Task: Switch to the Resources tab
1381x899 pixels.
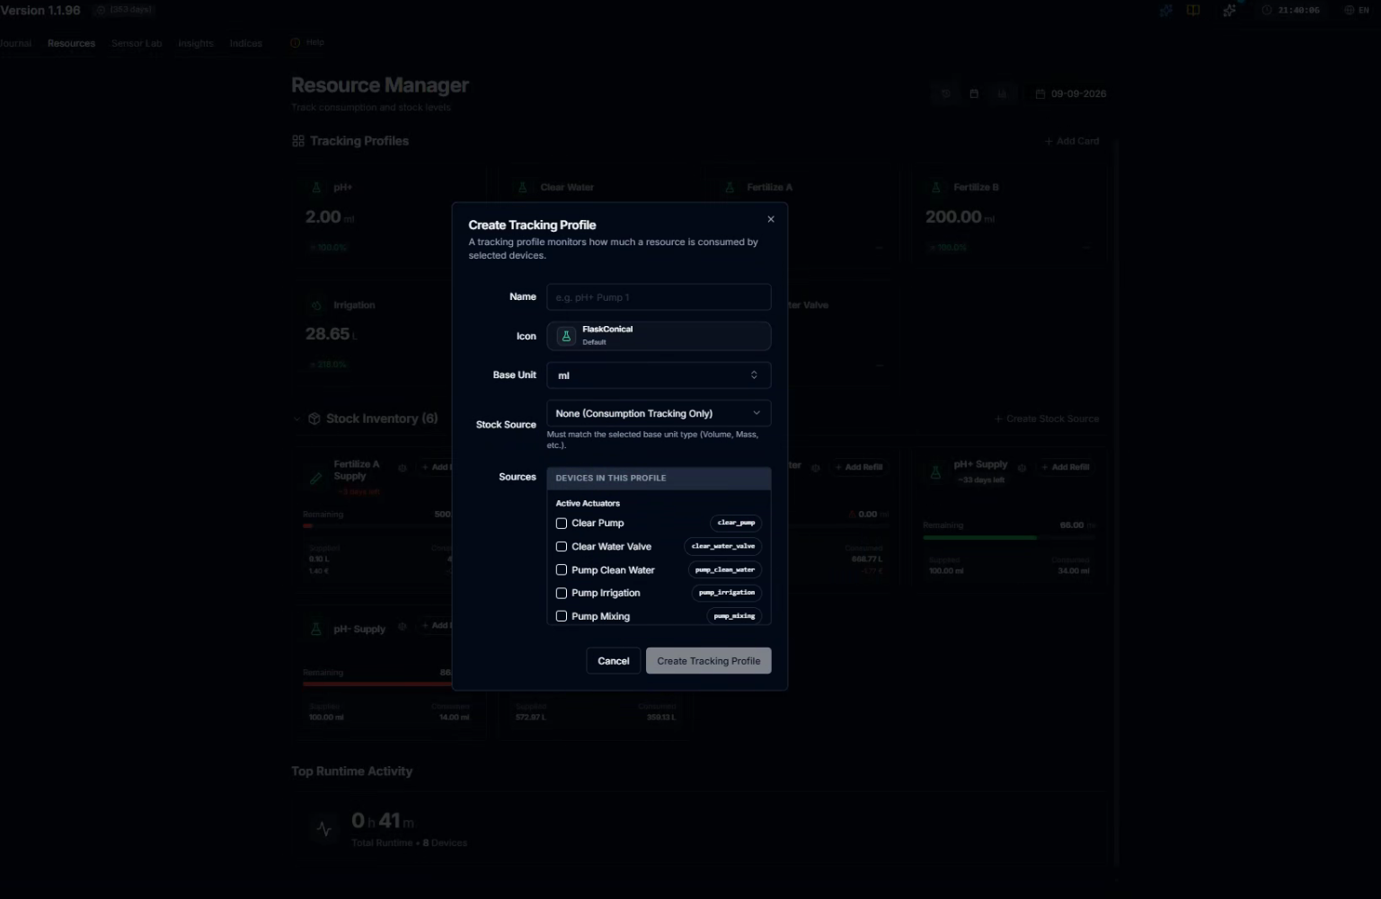Action: tap(71, 43)
